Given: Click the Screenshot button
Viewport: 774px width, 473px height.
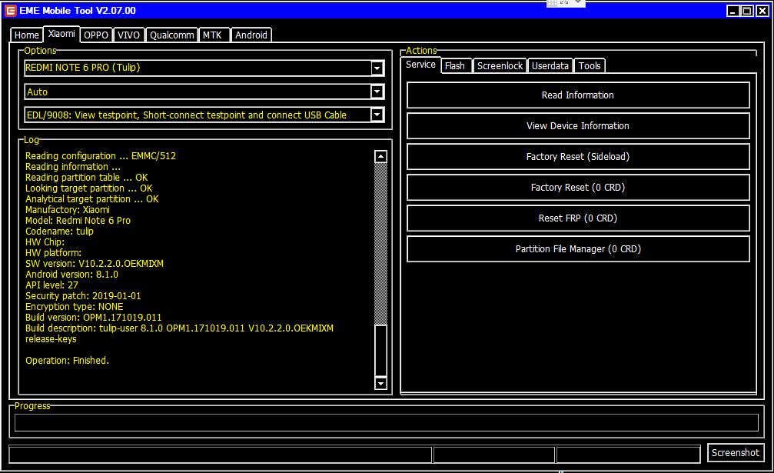Looking at the screenshot, I should click(736, 452).
